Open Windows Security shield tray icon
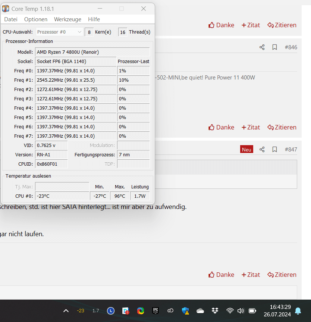 coord(185,311)
